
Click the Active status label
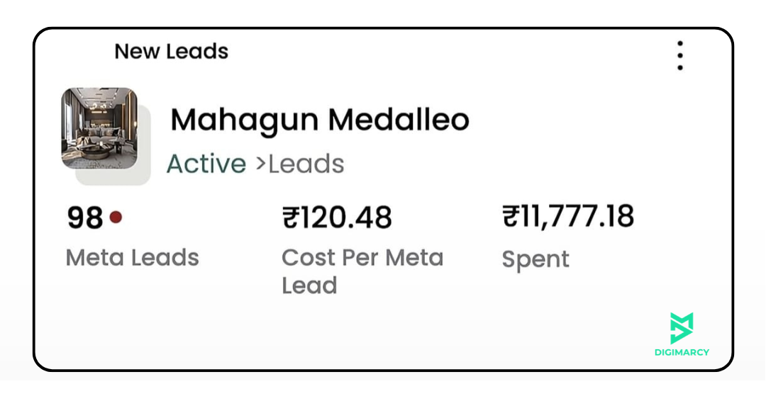(x=206, y=164)
